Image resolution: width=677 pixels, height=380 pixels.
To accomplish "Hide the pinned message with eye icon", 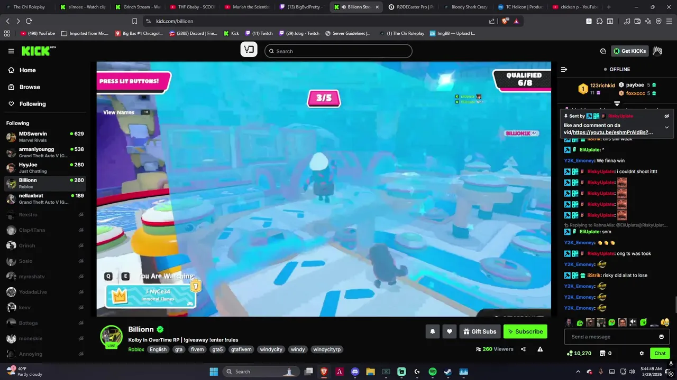I will [666, 116].
